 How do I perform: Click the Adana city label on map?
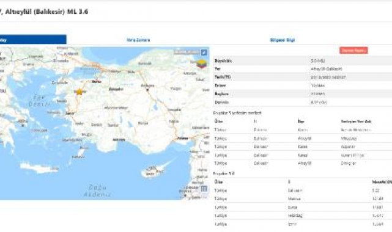(182, 138)
